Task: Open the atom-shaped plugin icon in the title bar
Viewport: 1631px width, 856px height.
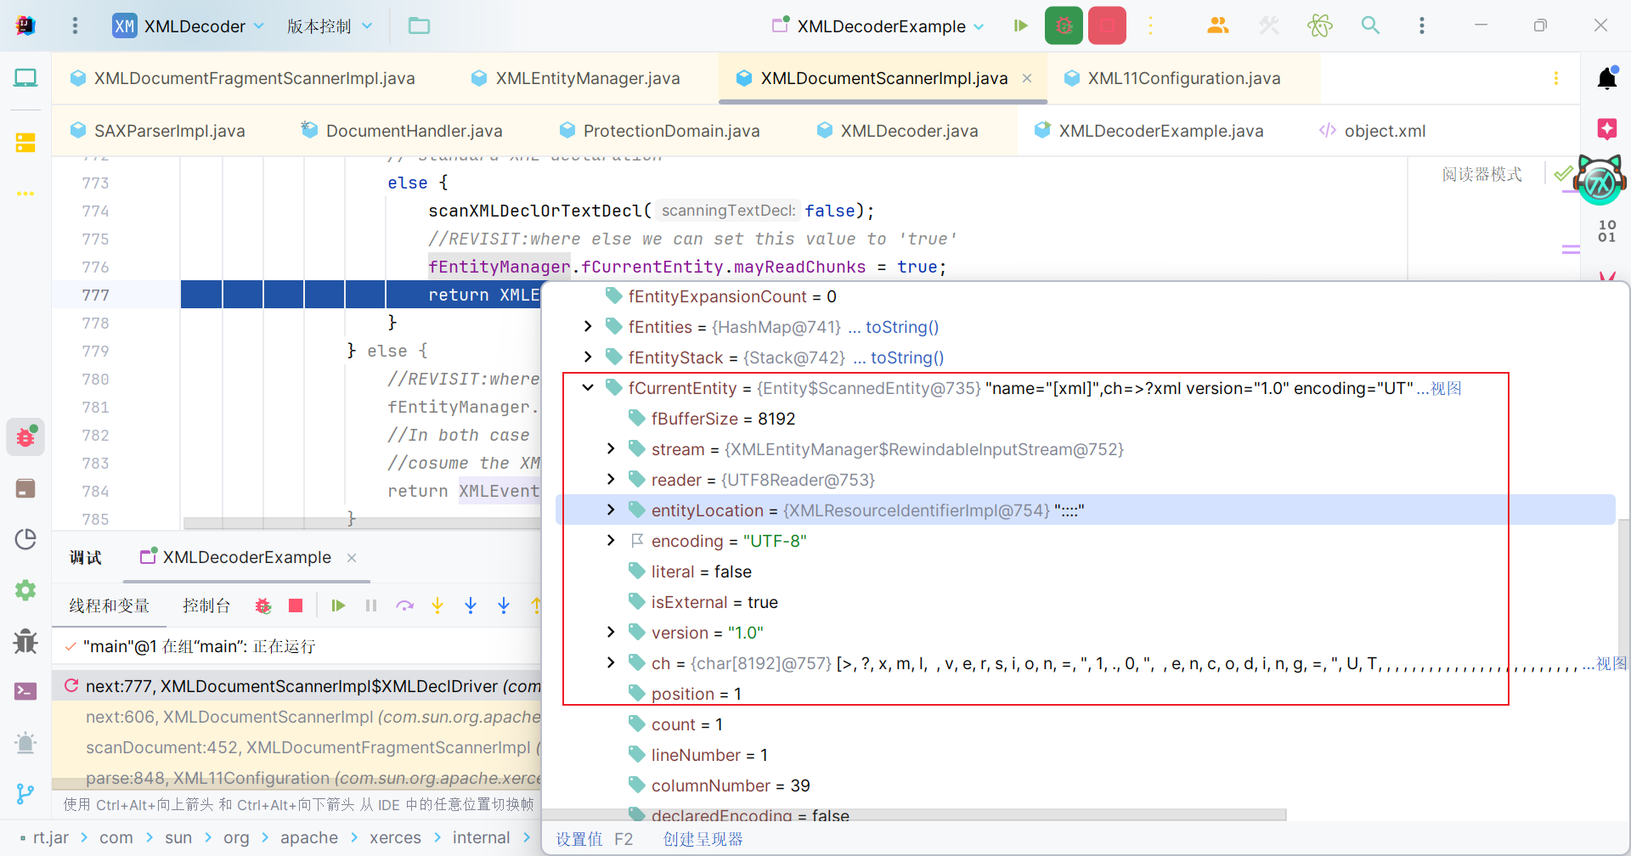Action: 1319,25
